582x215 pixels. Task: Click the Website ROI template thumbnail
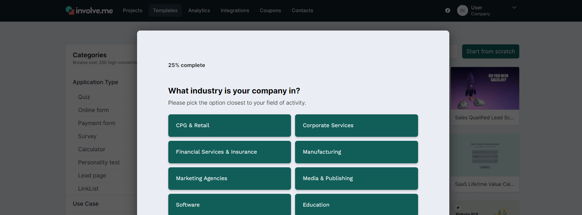point(485,208)
